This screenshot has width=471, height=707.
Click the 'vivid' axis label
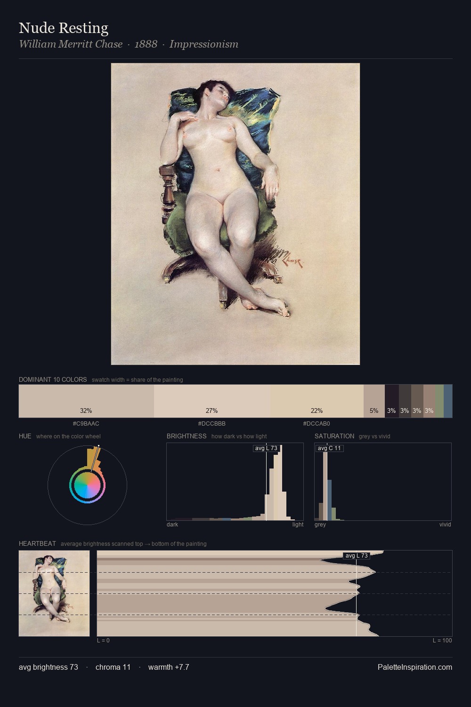[x=445, y=525]
